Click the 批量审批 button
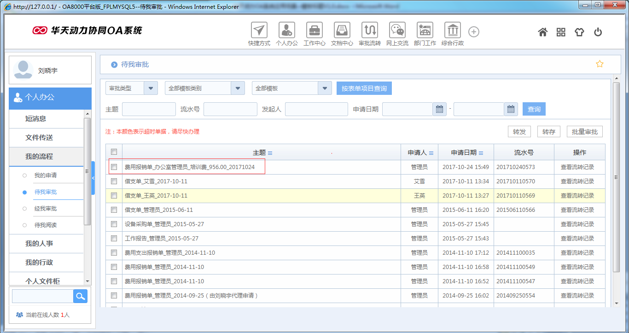This screenshot has width=629, height=333. coord(584,131)
